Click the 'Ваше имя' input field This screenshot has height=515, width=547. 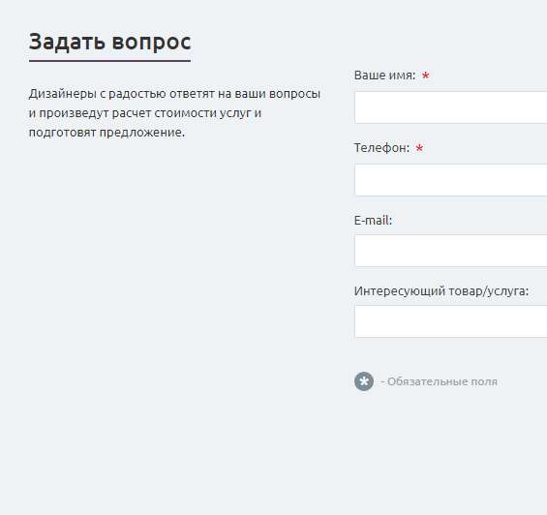tap(451, 107)
